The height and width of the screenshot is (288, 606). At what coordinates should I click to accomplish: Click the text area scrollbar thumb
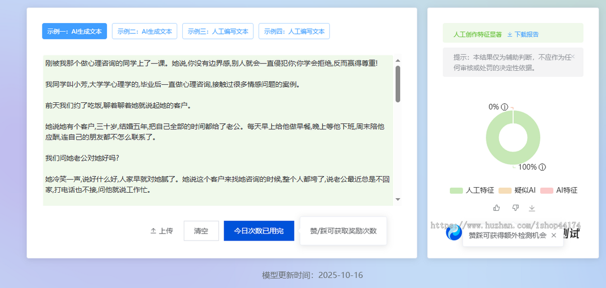coord(398,84)
